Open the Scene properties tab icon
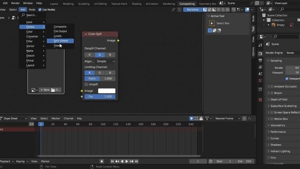Viewport: 300px width, 169px height. pos(260,74)
